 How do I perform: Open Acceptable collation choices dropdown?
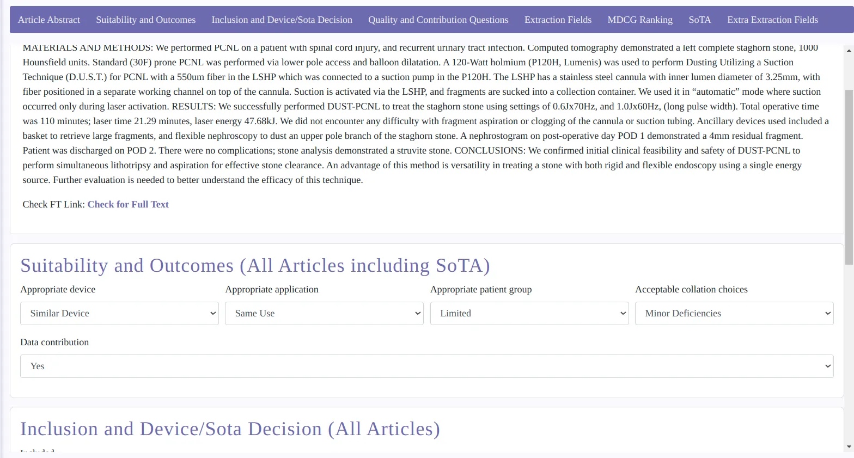[734, 314]
